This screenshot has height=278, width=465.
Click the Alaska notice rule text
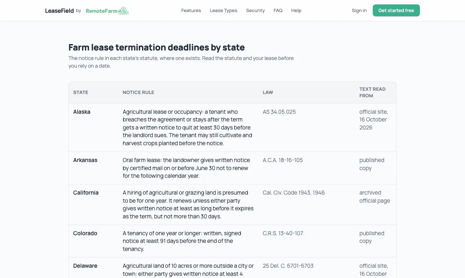point(188,128)
